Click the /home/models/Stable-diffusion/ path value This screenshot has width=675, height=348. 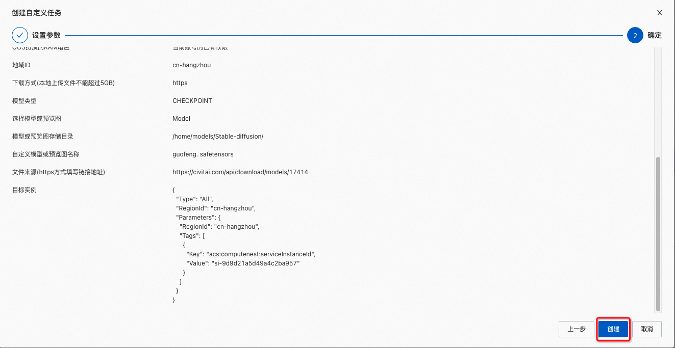pyautogui.click(x=218, y=137)
